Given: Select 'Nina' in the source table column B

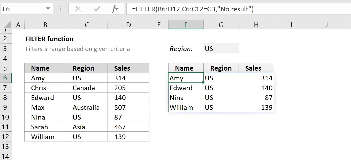Looking at the screenshot, I should pos(45,117).
